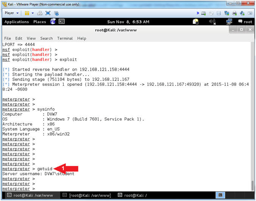The height and width of the screenshot is (201, 256).
Task: Click the 'sysinfo' command text
Action: click(46, 109)
